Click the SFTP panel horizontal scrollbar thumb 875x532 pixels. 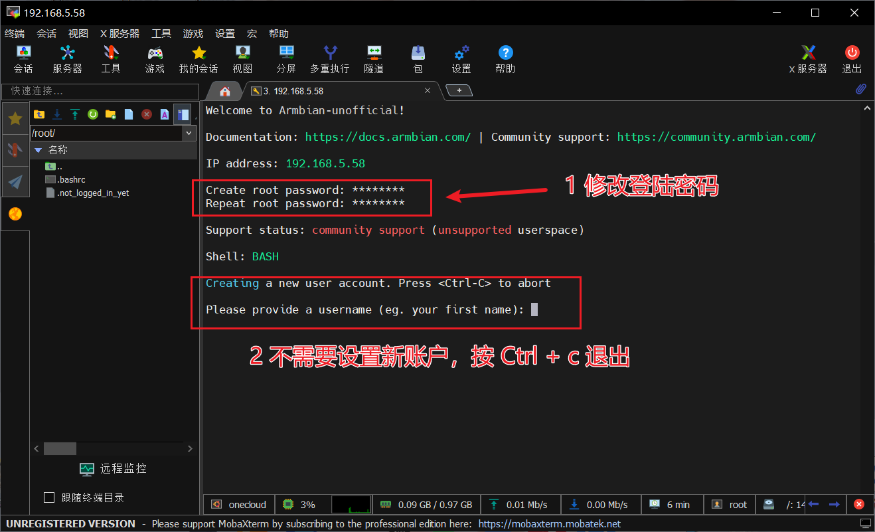(60, 449)
